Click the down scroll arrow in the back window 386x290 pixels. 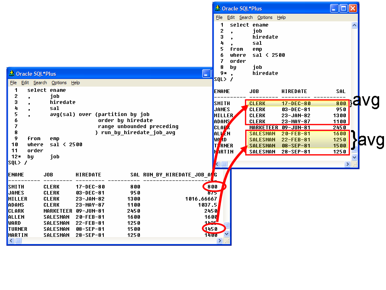(x=354, y=158)
